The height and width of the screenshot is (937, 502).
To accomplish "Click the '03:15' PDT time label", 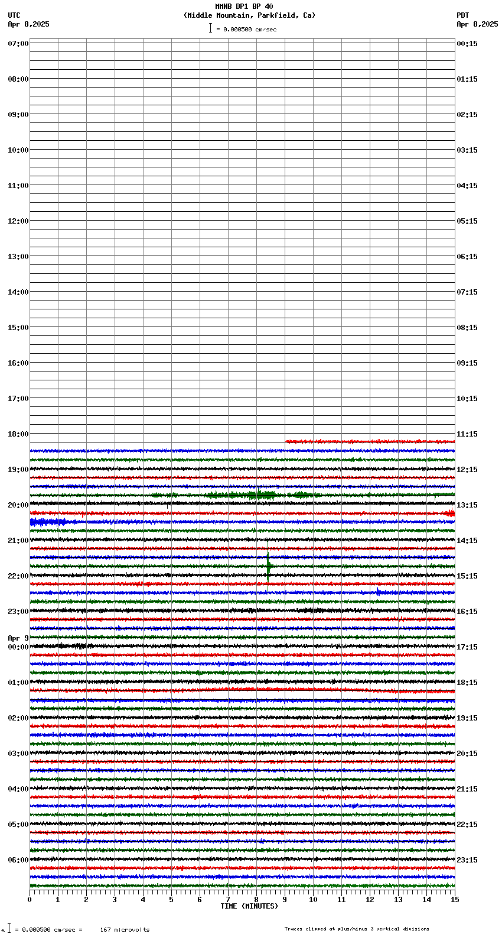I will [x=467, y=150].
